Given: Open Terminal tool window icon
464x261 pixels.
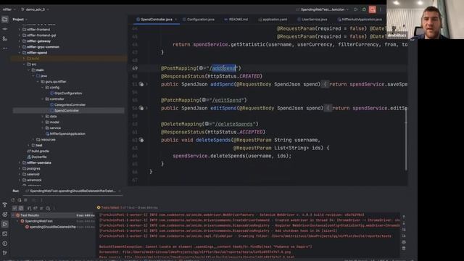Looking at the screenshot, I should [x=5, y=233].
